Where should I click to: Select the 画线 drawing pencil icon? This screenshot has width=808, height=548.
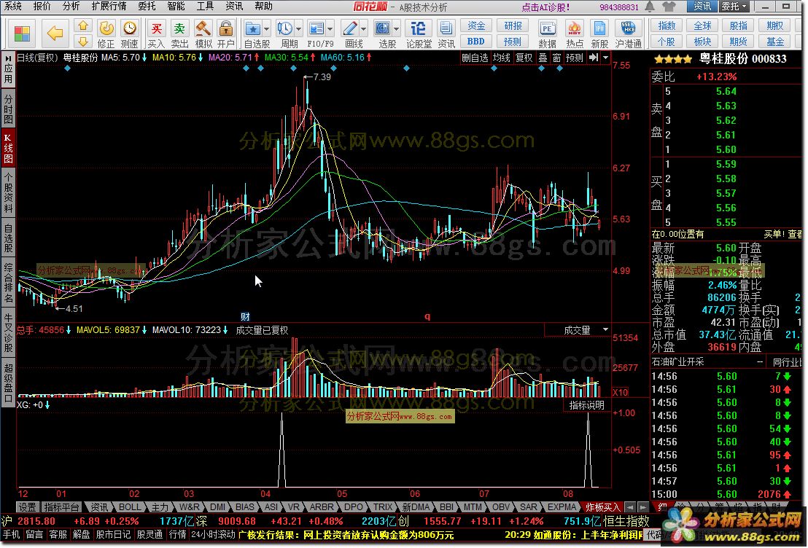click(350, 29)
